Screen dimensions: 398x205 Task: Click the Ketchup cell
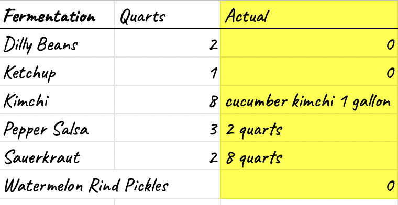coord(57,72)
